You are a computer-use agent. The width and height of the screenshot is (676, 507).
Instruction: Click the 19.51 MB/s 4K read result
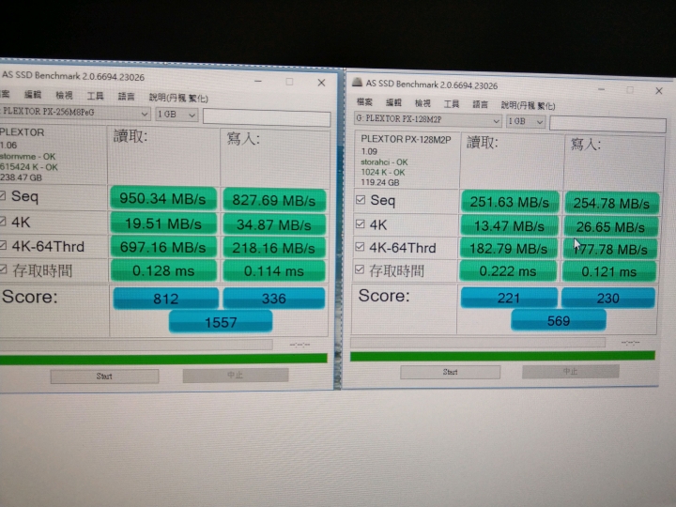[x=163, y=223]
